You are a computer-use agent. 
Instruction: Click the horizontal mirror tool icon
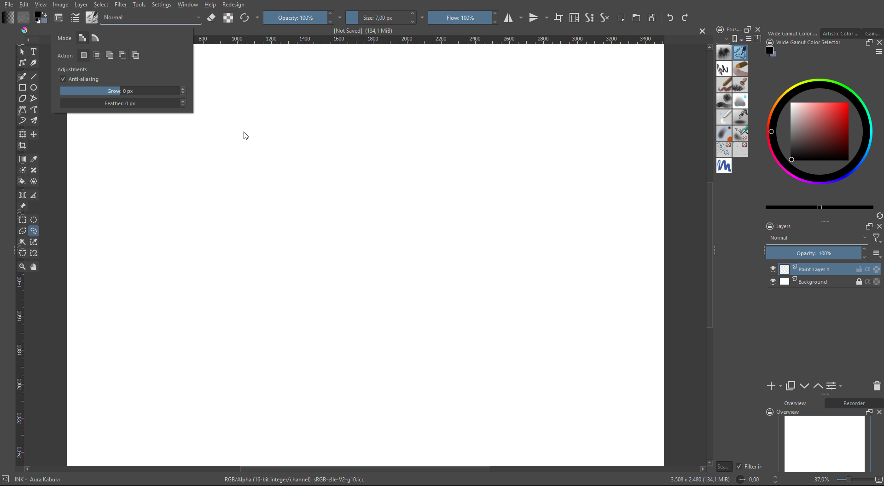(508, 17)
